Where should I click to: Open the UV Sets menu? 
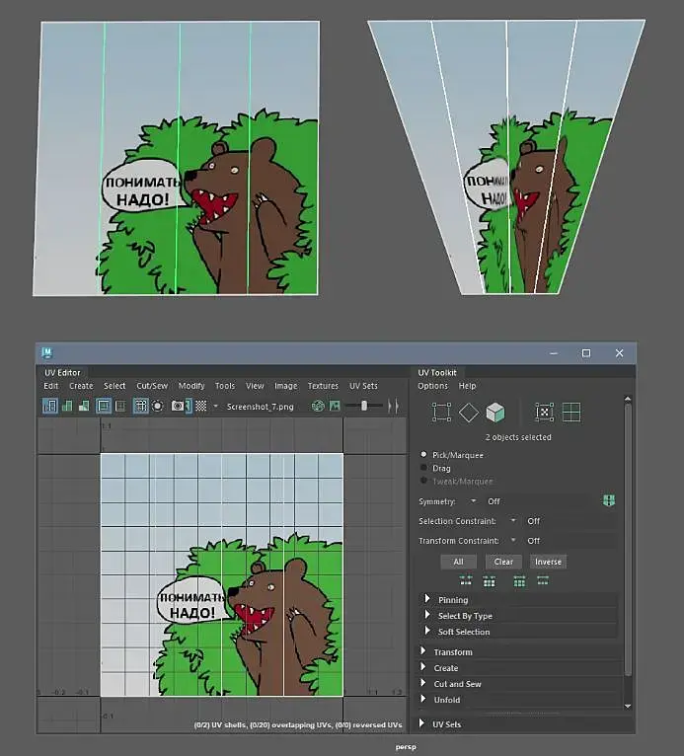(363, 386)
